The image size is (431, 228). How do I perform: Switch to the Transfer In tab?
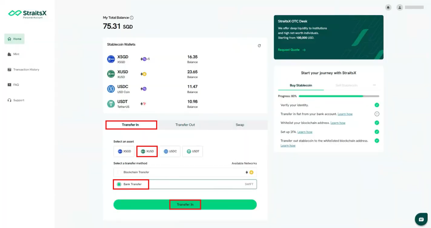(x=130, y=125)
